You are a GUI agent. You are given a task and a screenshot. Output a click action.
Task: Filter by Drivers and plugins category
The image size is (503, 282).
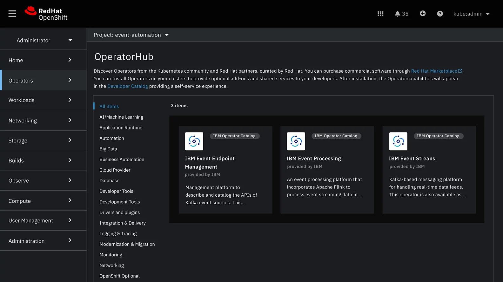coord(120,213)
